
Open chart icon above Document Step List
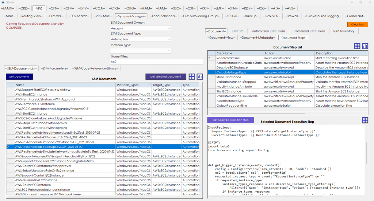pos(365,46)
